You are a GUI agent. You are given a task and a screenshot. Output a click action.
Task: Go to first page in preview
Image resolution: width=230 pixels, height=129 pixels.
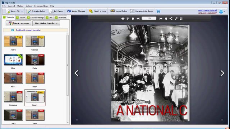coord(133,19)
